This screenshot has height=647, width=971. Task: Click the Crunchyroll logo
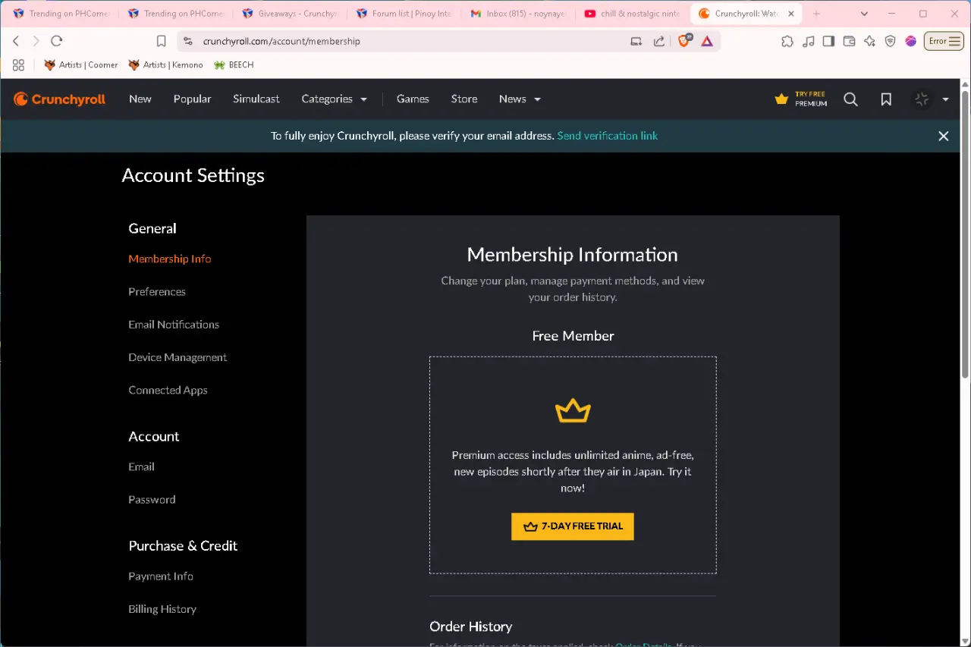pos(59,99)
